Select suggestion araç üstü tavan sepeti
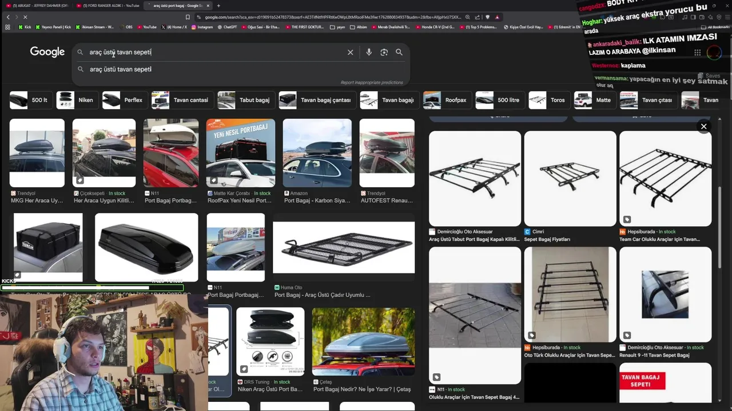The image size is (732, 411). [120, 69]
